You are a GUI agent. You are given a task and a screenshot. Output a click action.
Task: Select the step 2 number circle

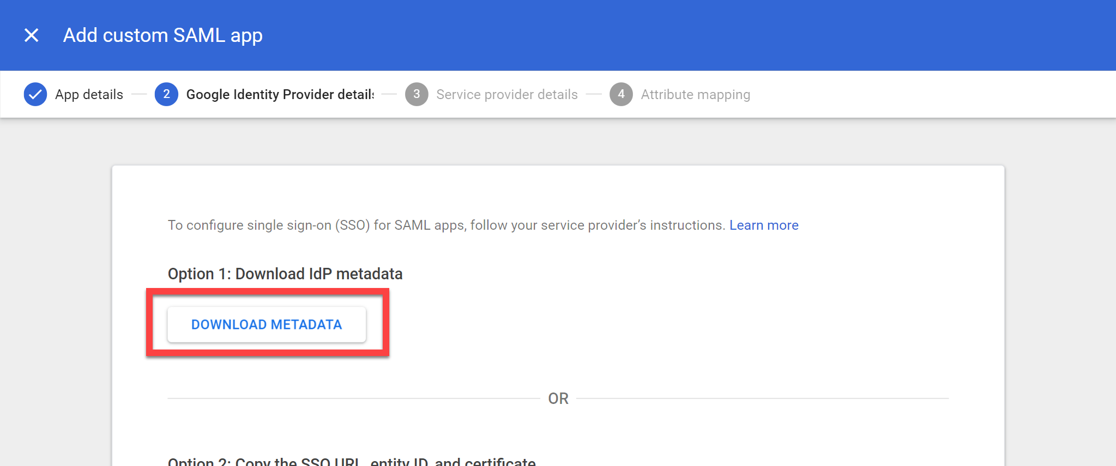point(166,94)
